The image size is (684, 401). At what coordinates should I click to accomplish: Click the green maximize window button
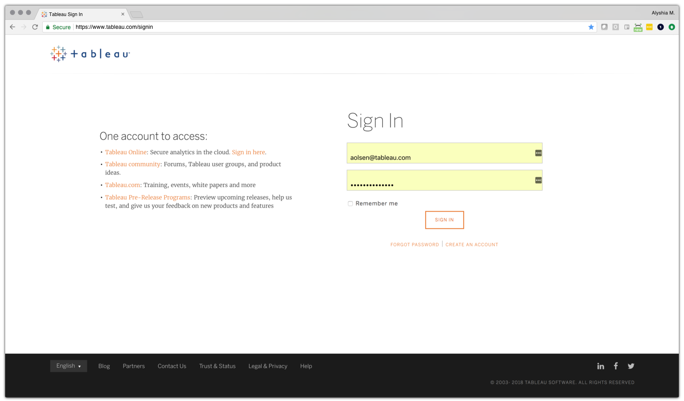[x=28, y=12]
